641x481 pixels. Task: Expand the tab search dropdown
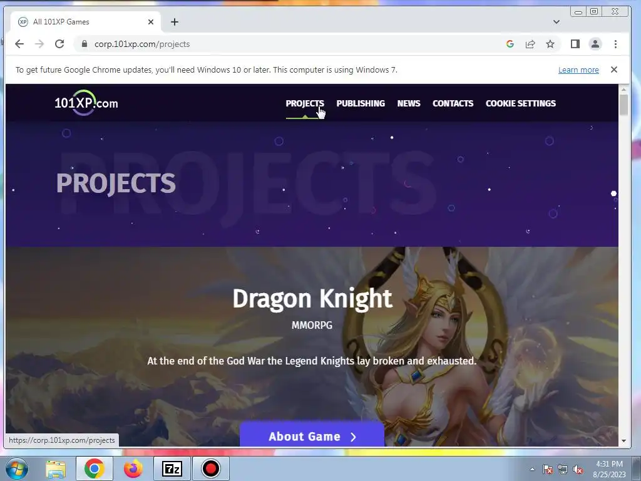click(x=556, y=22)
